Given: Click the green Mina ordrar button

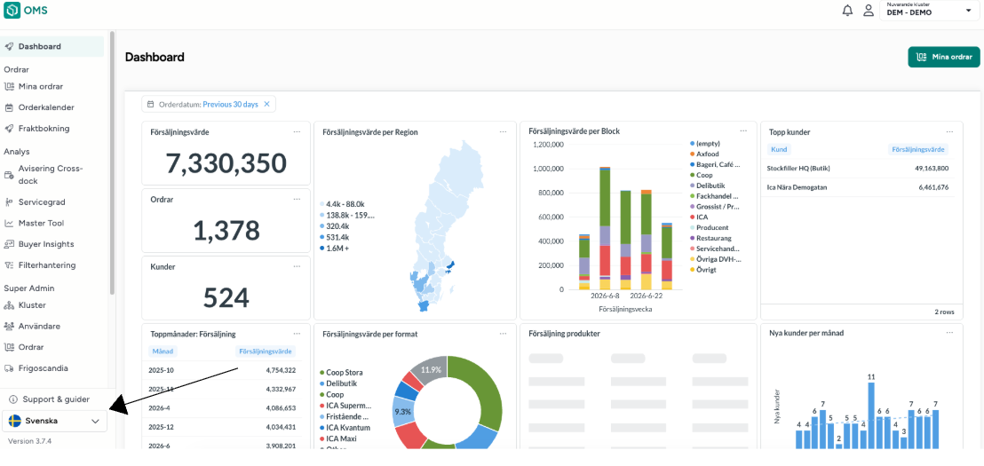Looking at the screenshot, I should pos(943,57).
